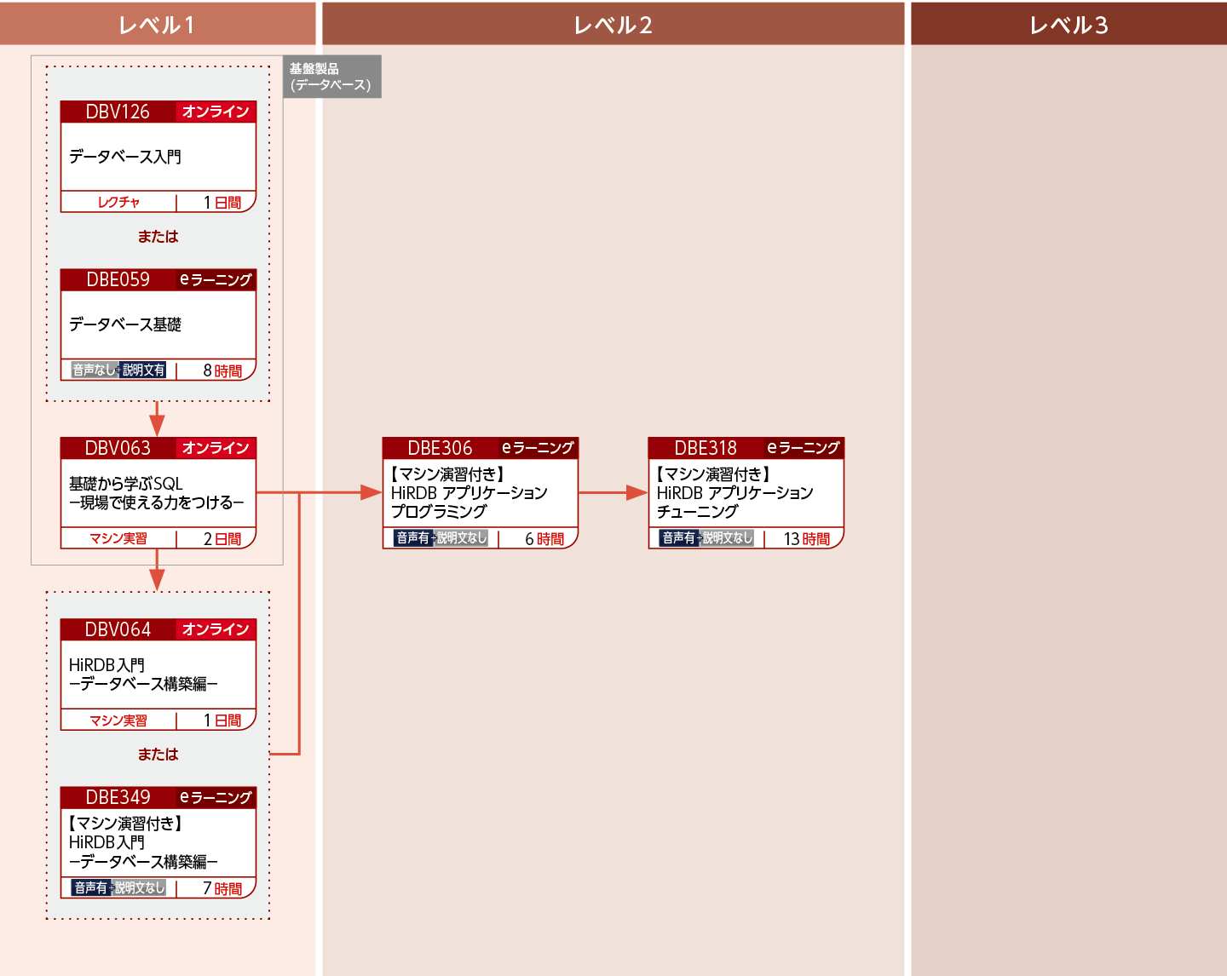Click オンライン badge on DBV063 card

(x=216, y=448)
